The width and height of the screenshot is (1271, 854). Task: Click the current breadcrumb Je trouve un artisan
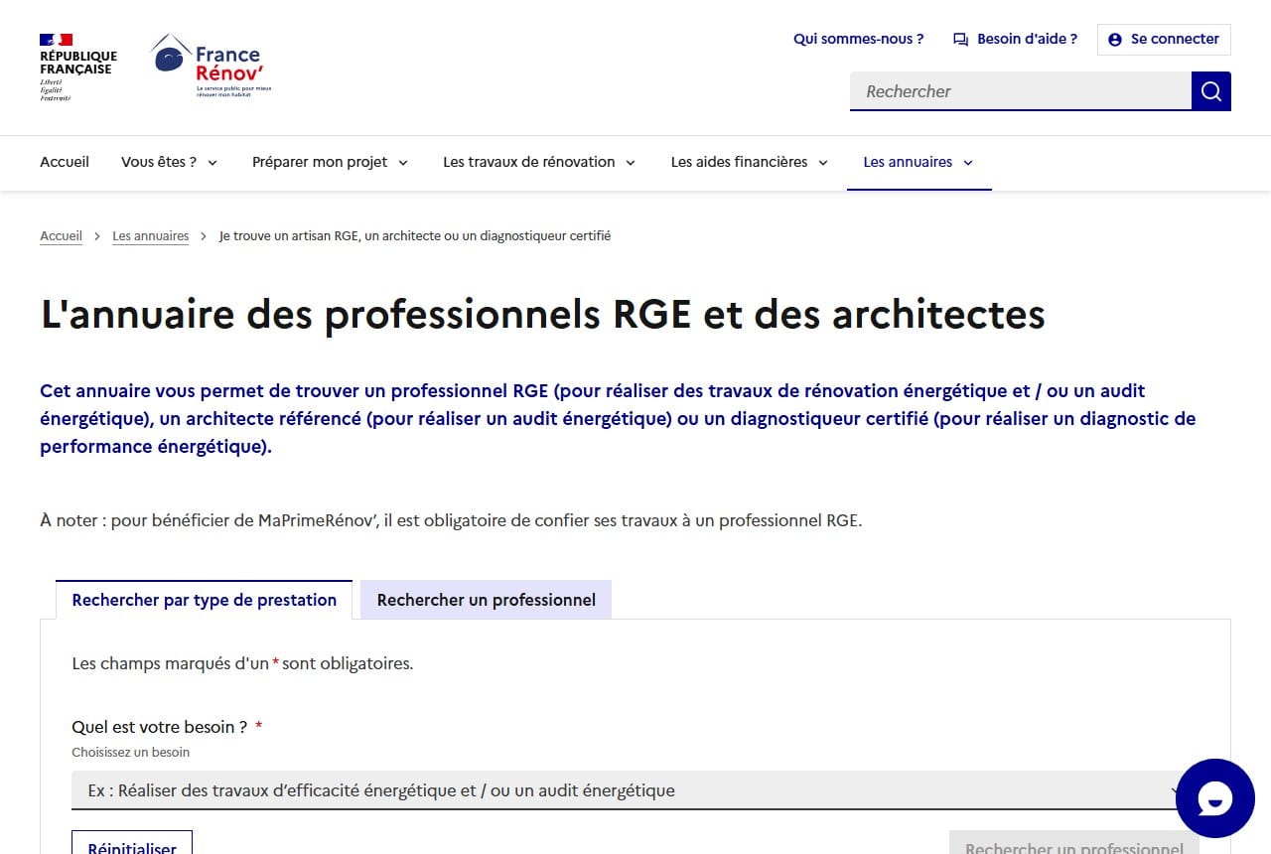coord(415,236)
